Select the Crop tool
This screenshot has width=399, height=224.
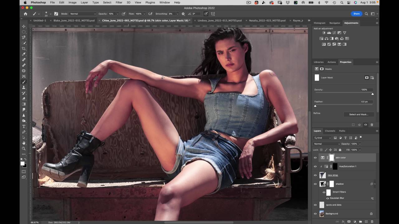(24, 49)
